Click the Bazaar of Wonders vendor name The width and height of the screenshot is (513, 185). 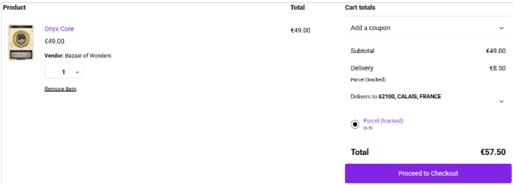(88, 56)
